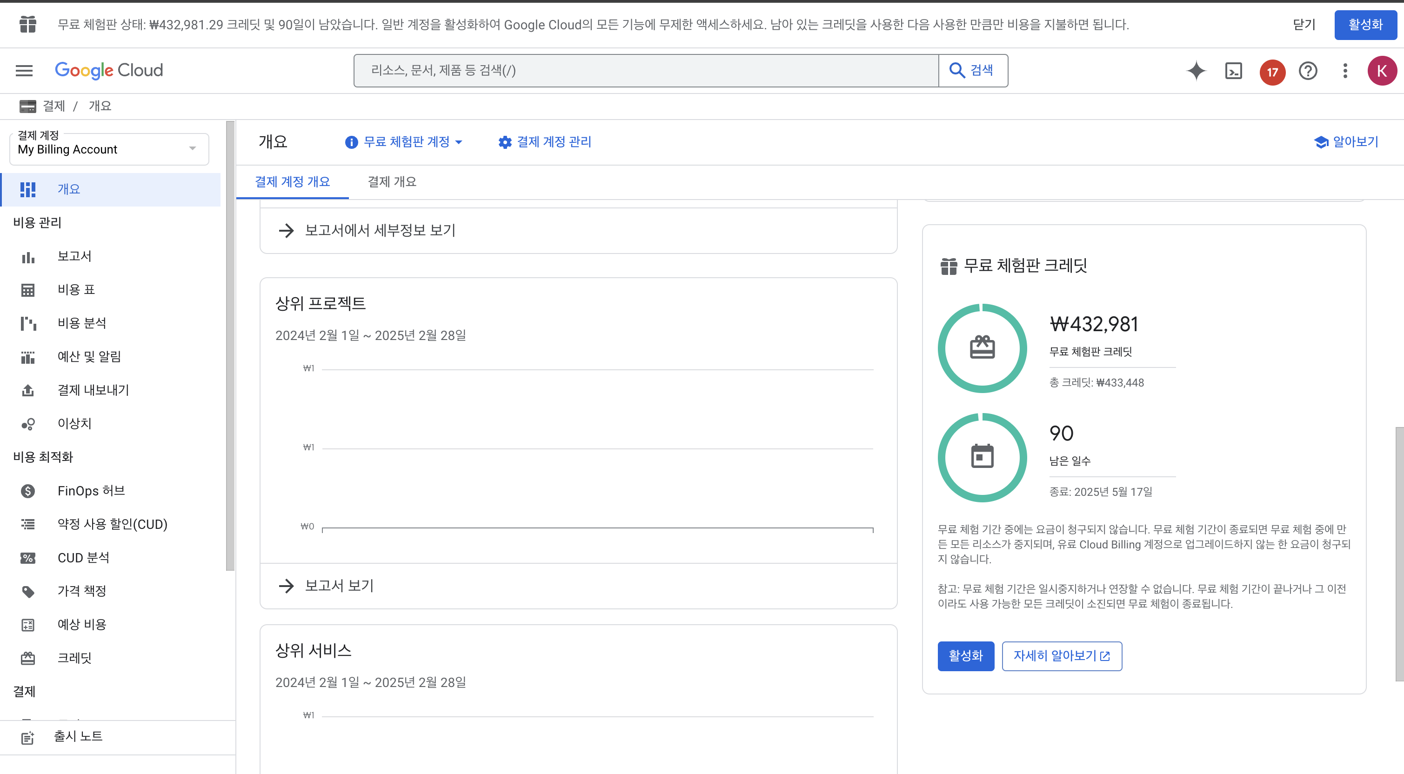Click the 크레딧 gift sidebar icon
The width and height of the screenshot is (1404, 774).
click(x=28, y=657)
